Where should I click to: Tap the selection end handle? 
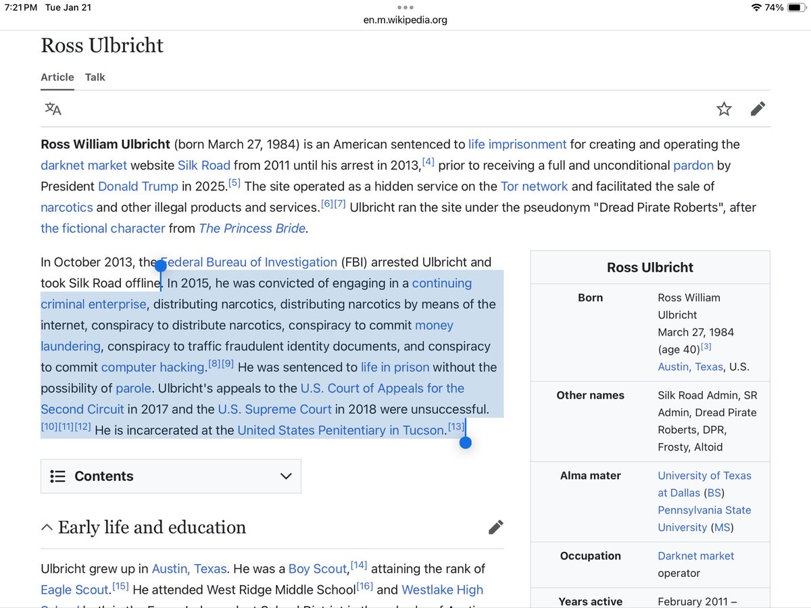tap(465, 443)
